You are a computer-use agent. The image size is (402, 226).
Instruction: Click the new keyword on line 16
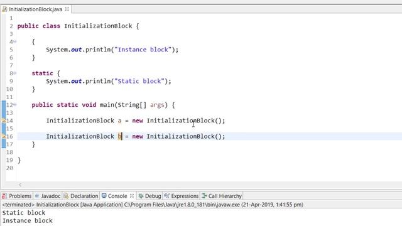coord(138,136)
